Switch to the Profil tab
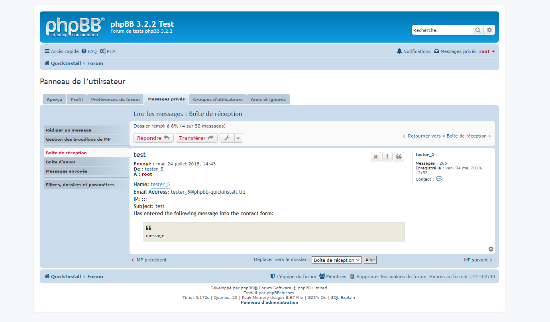550x322 pixels. pos(77,99)
